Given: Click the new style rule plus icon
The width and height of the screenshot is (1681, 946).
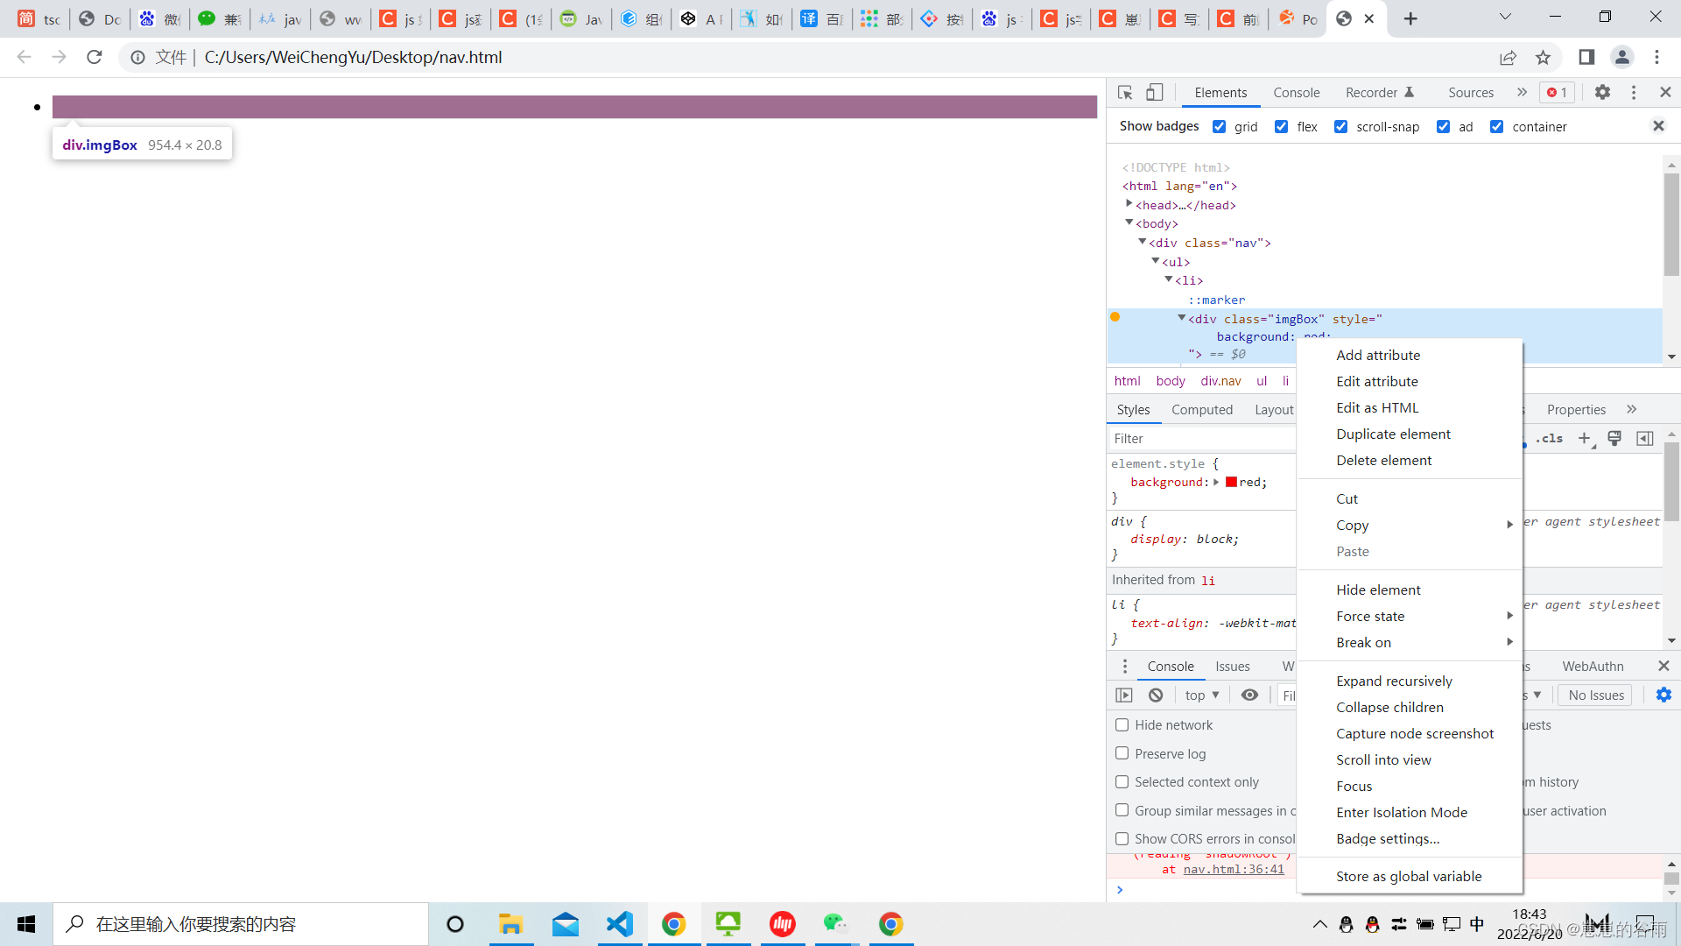Looking at the screenshot, I should coord(1584,438).
